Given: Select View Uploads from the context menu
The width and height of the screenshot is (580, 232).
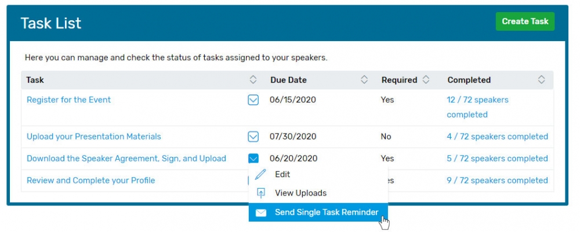Looking at the screenshot, I should 300,193.
